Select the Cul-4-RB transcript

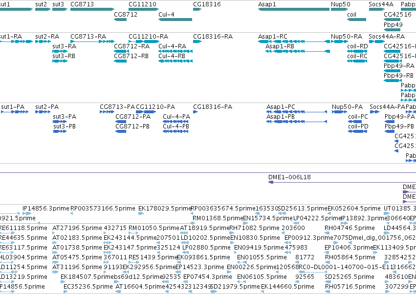pos(175,61)
